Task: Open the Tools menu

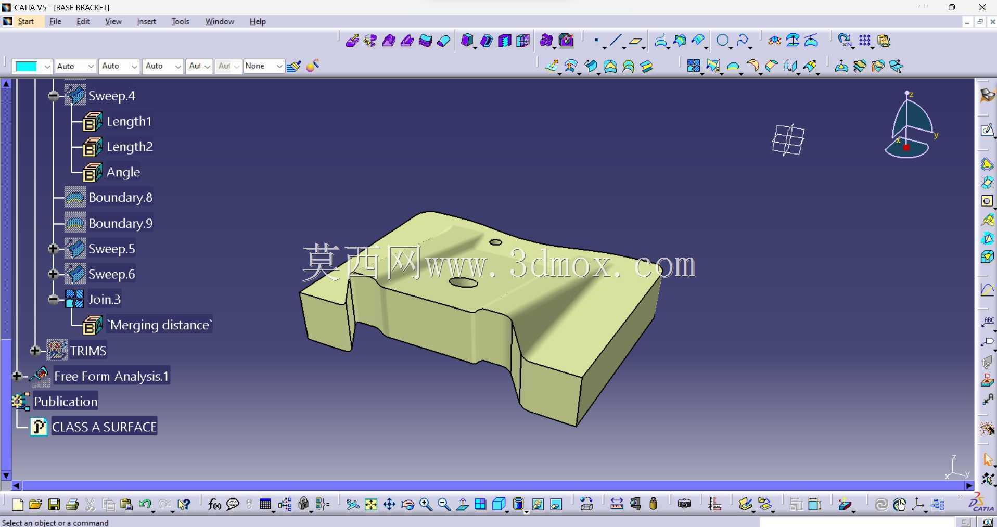Action: click(x=180, y=21)
